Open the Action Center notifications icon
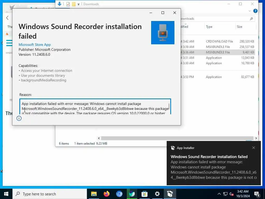 point(257,194)
